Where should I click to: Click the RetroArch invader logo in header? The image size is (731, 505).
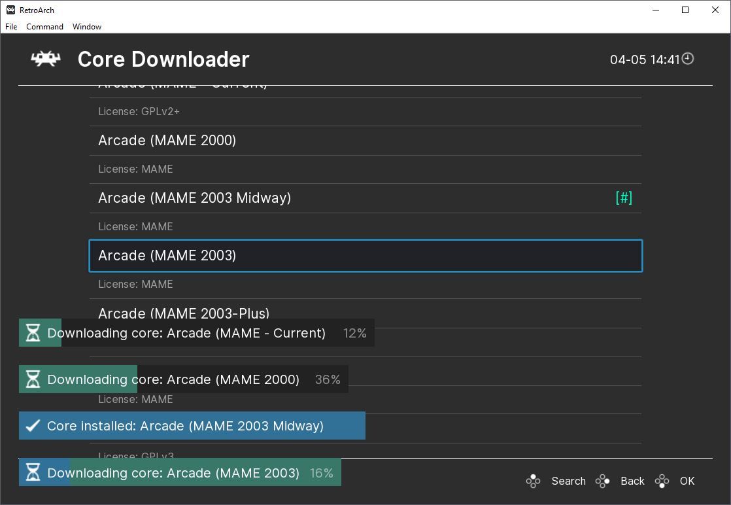coord(46,59)
